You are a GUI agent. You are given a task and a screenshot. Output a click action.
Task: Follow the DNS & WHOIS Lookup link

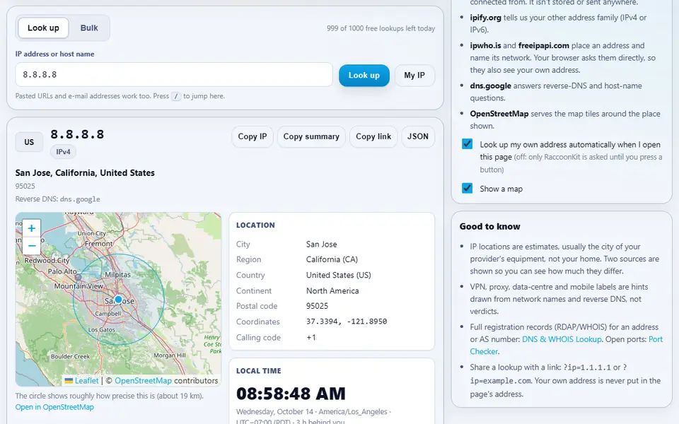pyautogui.click(x=562, y=339)
